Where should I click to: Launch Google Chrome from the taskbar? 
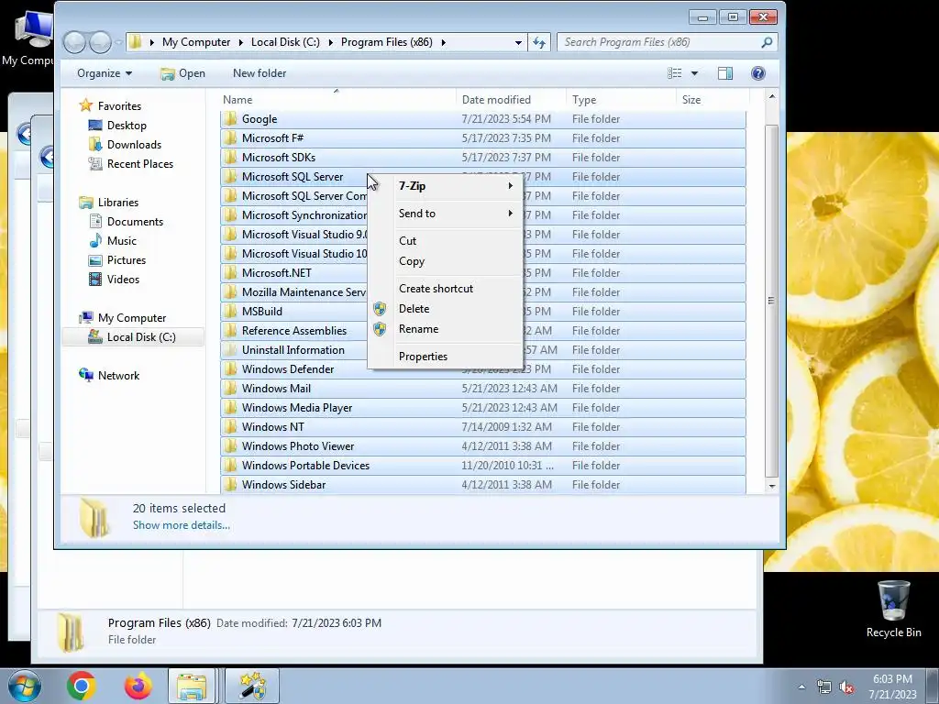[x=82, y=686]
